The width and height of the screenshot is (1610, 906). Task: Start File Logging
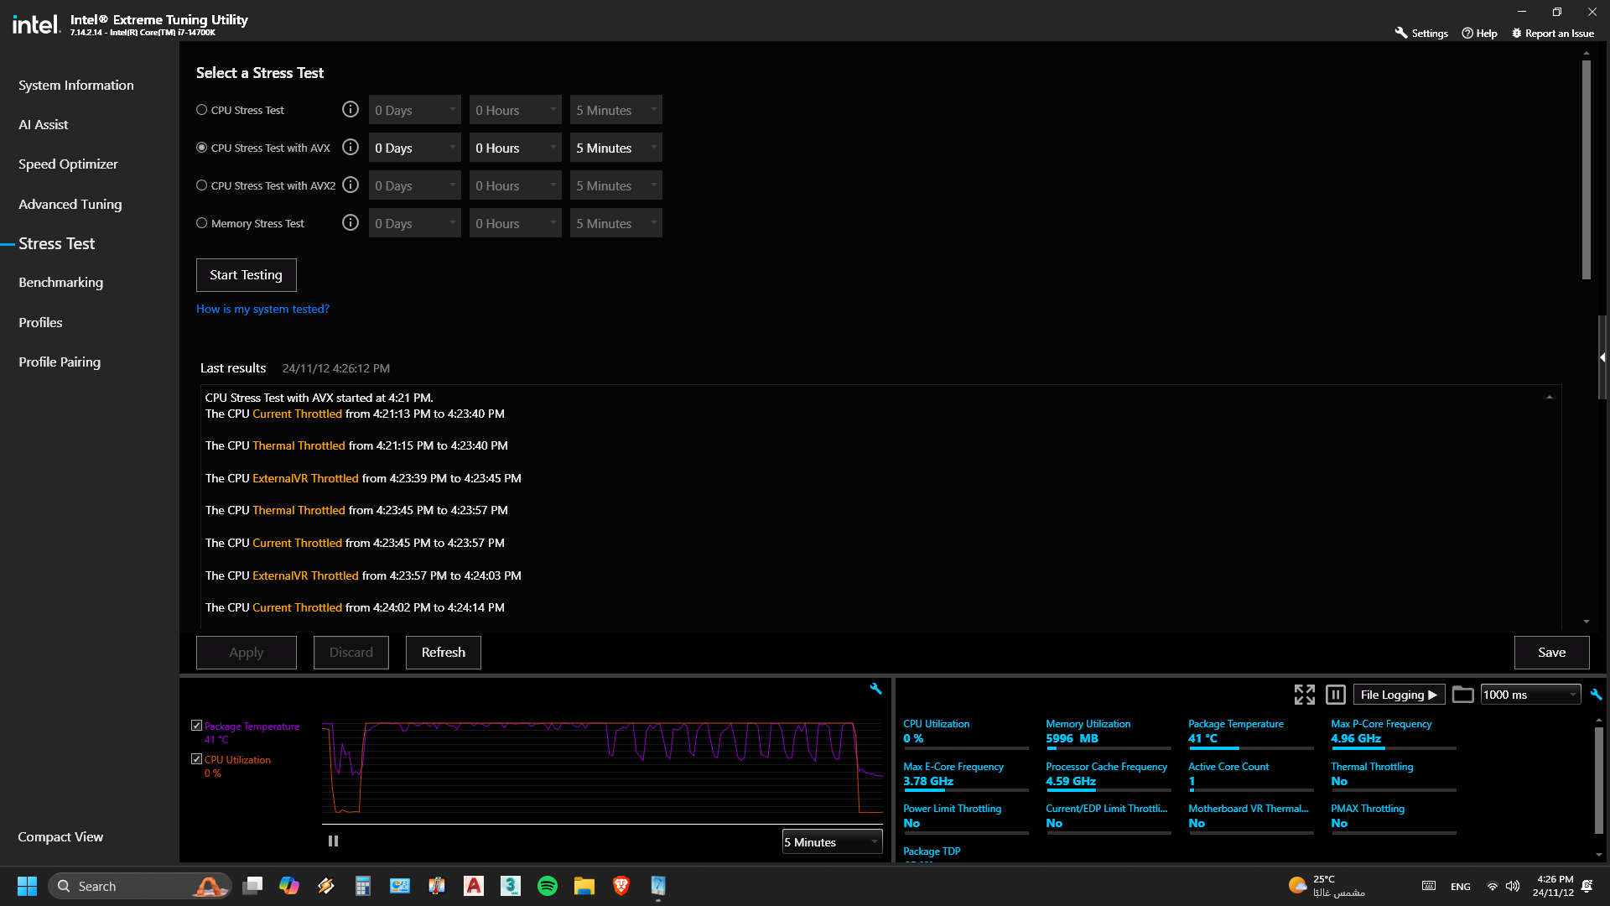tap(1399, 695)
